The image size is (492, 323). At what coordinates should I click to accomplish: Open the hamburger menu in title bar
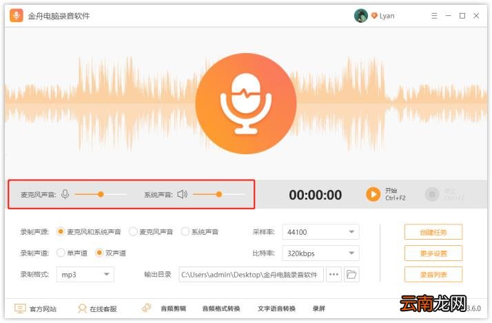tap(434, 16)
